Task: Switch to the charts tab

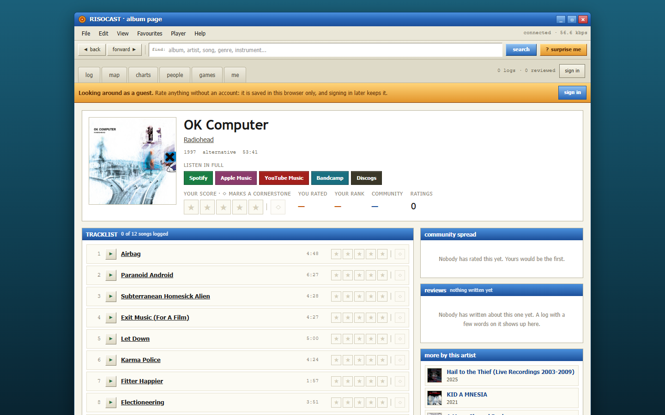Action: 143,75
